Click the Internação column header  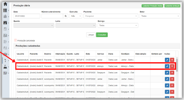[x=60, y=54]
